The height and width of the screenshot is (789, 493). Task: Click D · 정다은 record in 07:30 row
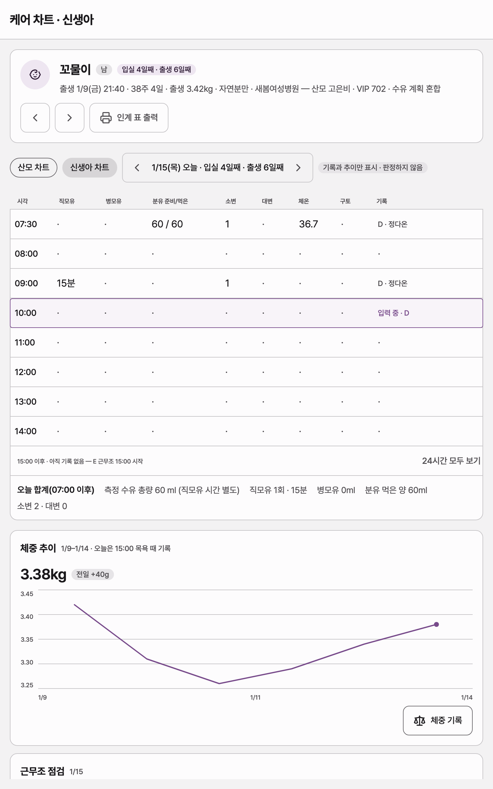(x=393, y=224)
